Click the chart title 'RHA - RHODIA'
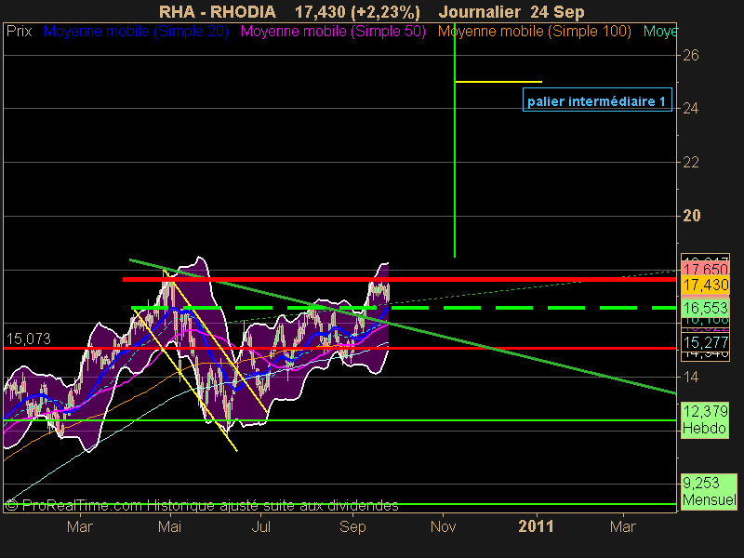Image resolution: width=744 pixels, height=558 pixels. coord(218,11)
